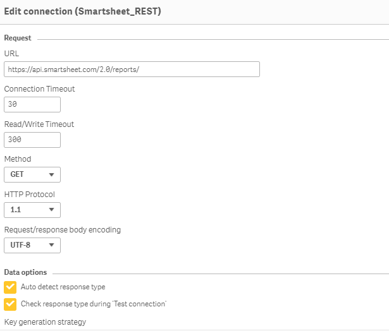This screenshot has height=331, width=389.
Task: Click the arrow icon in the Method dropdown
Action: tap(51, 175)
